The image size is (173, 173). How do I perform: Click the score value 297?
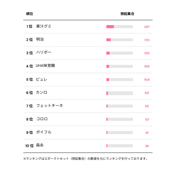[147, 27]
